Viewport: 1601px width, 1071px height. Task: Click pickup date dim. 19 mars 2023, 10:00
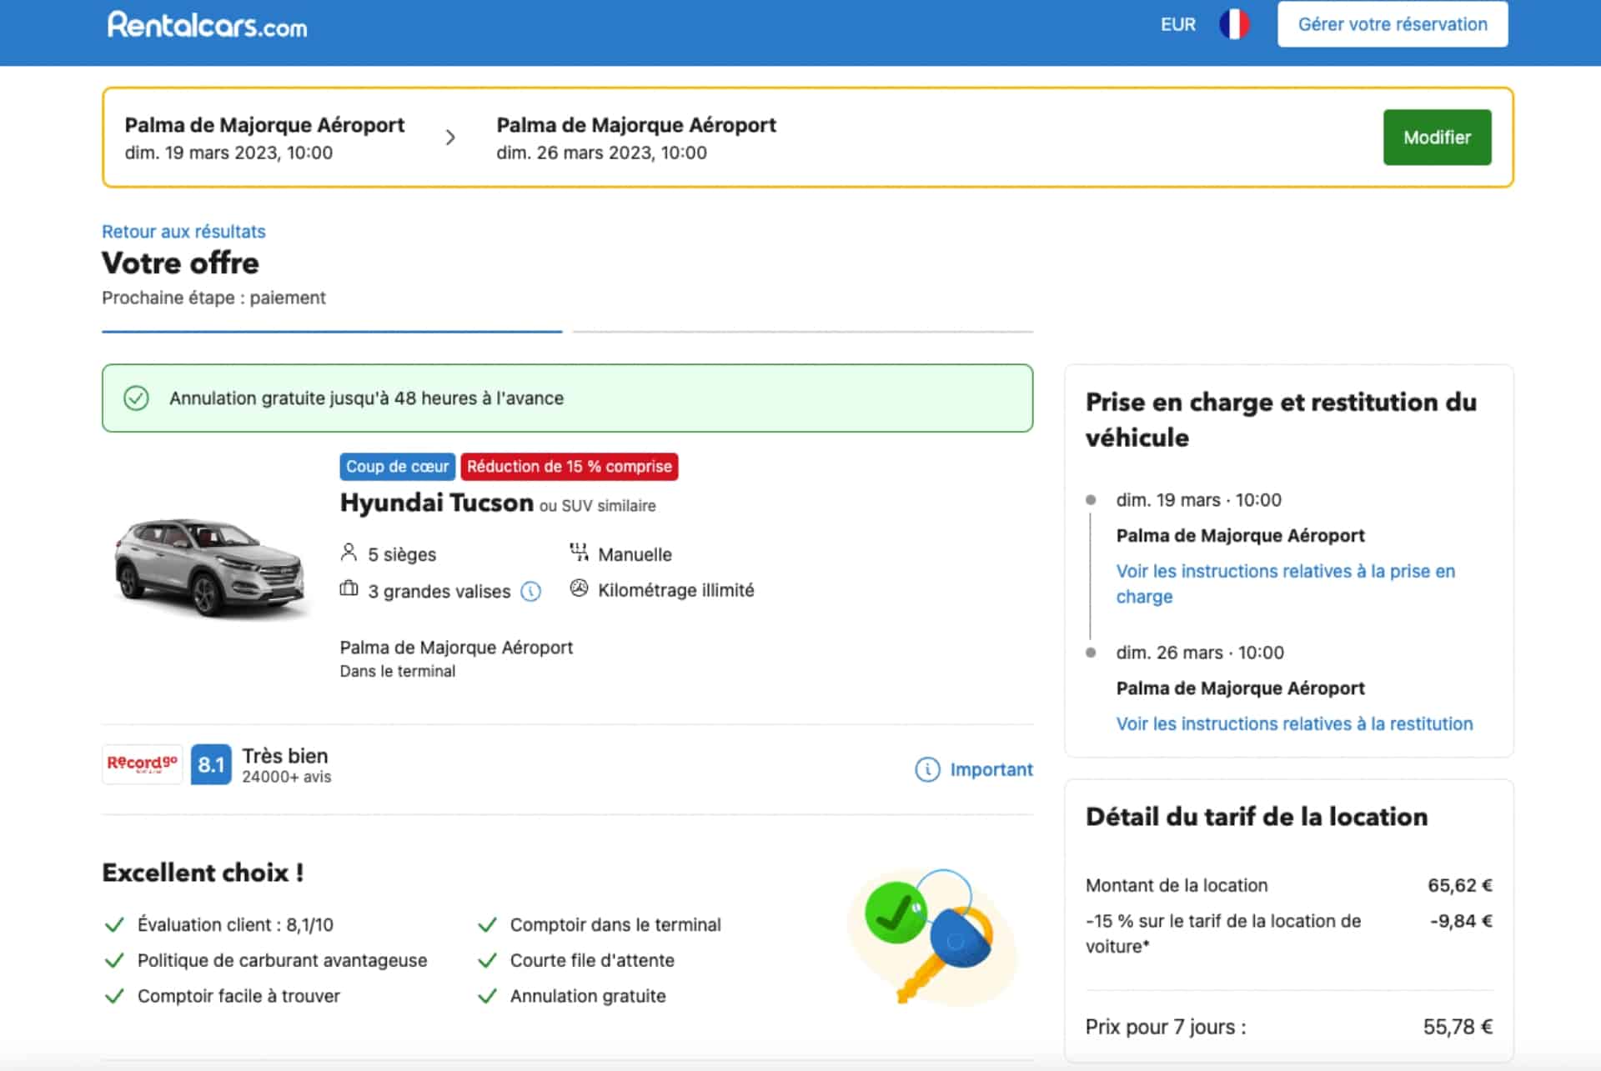point(228,153)
